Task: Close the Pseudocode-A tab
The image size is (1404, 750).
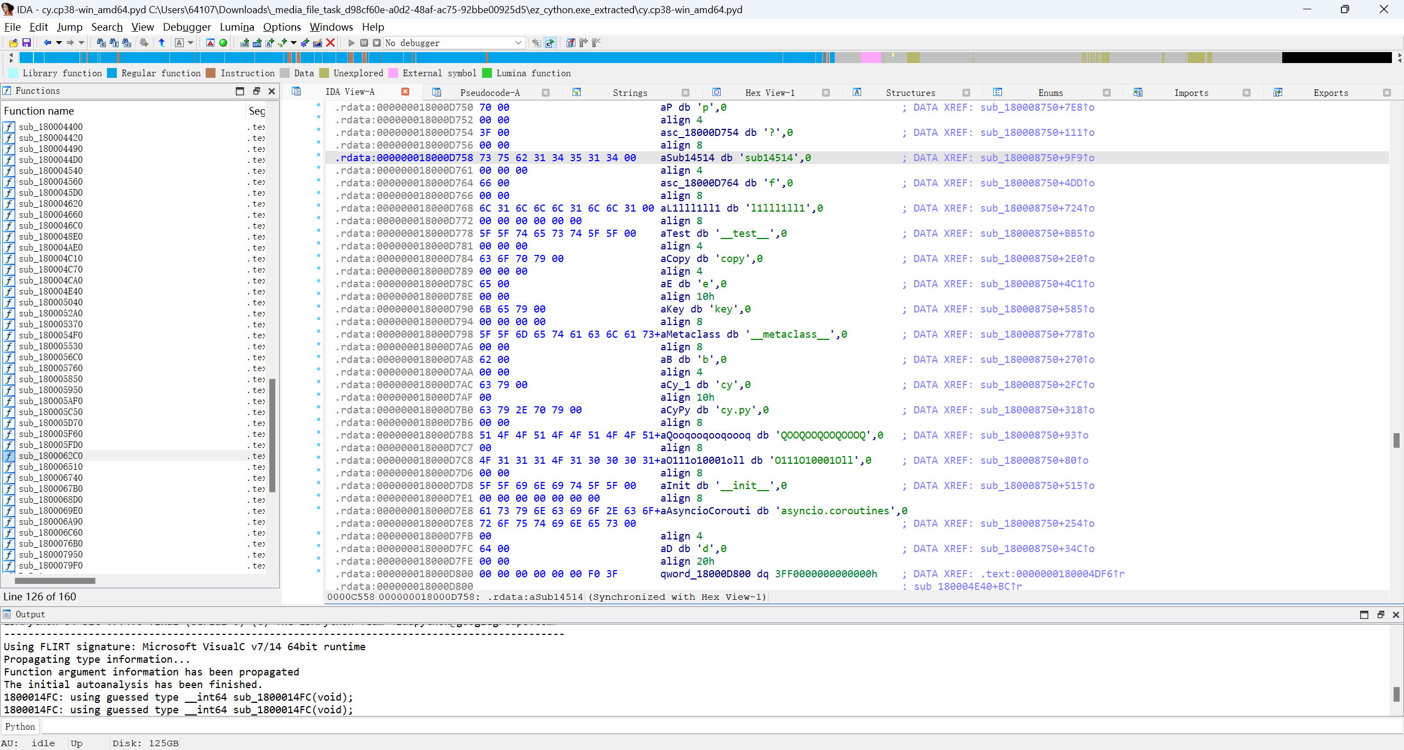Action: pos(546,93)
